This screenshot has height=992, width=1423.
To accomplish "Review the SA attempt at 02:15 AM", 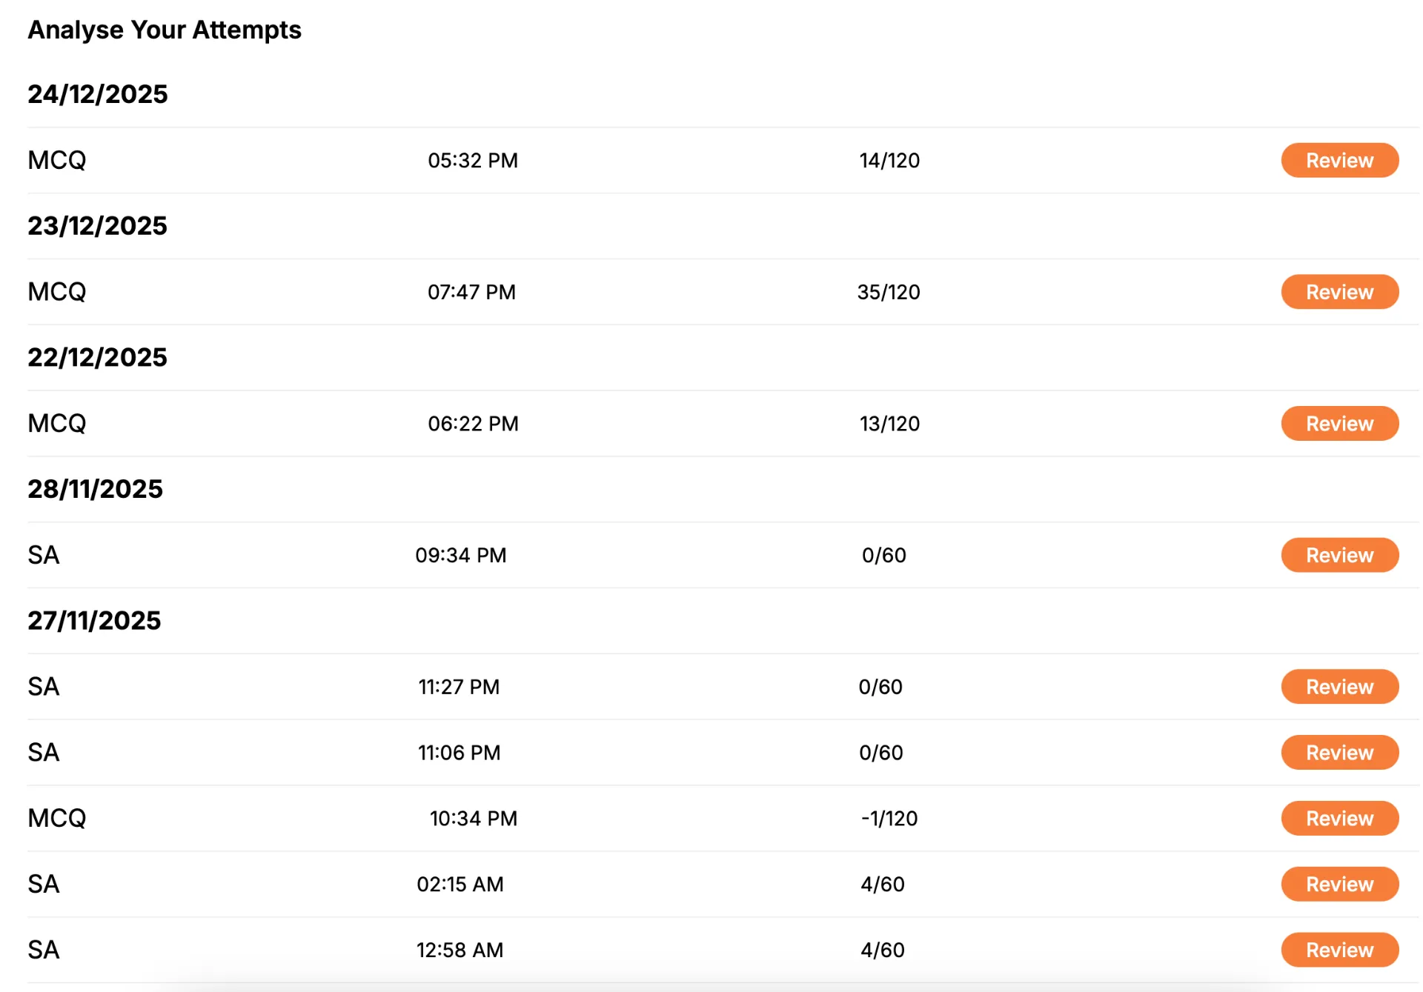I will [1339, 885].
